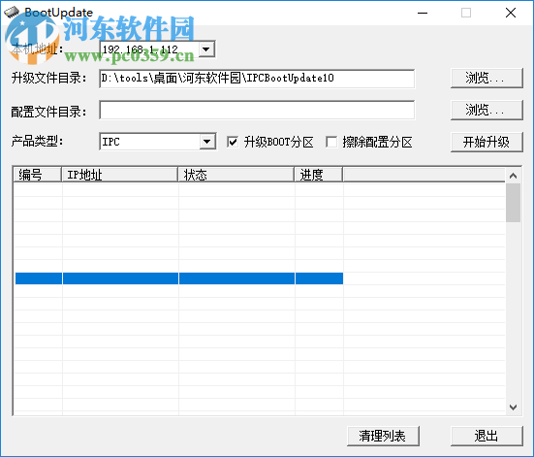Click the 进度 column header

(x=319, y=175)
